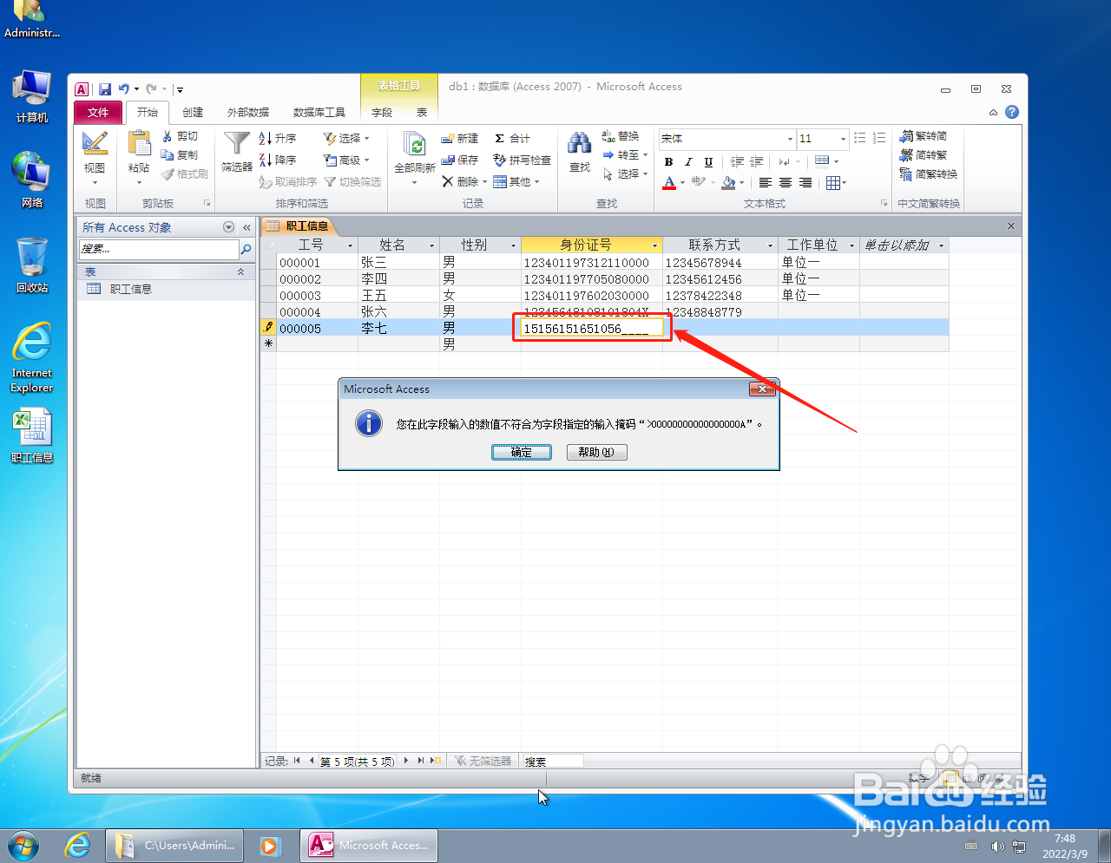Click the record navigator 搜索 field

pos(553,762)
